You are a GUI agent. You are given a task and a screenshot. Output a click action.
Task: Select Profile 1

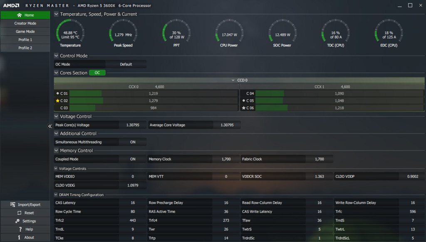pyautogui.click(x=25, y=39)
